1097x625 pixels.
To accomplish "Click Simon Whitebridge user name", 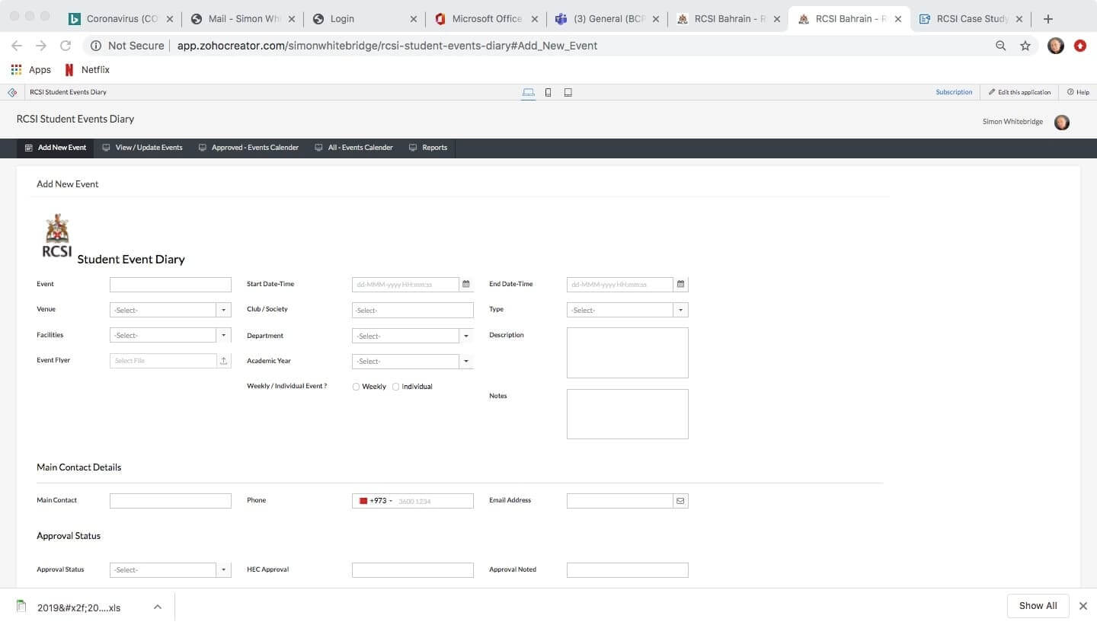I will pyautogui.click(x=1012, y=122).
